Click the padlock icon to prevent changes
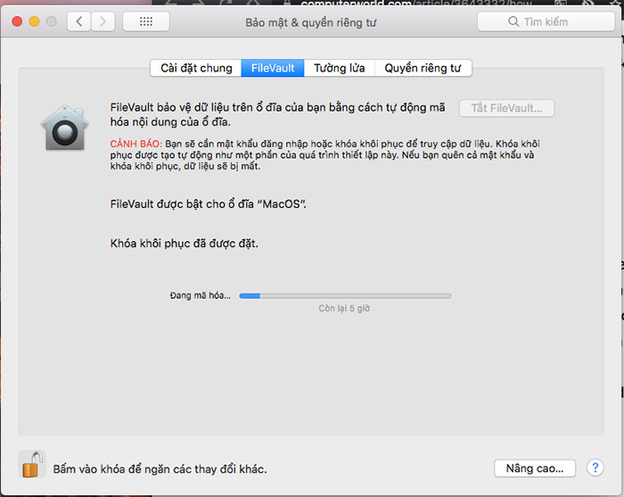Viewport: 624px width, 497px height. pyautogui.click(x=32, y=464)
